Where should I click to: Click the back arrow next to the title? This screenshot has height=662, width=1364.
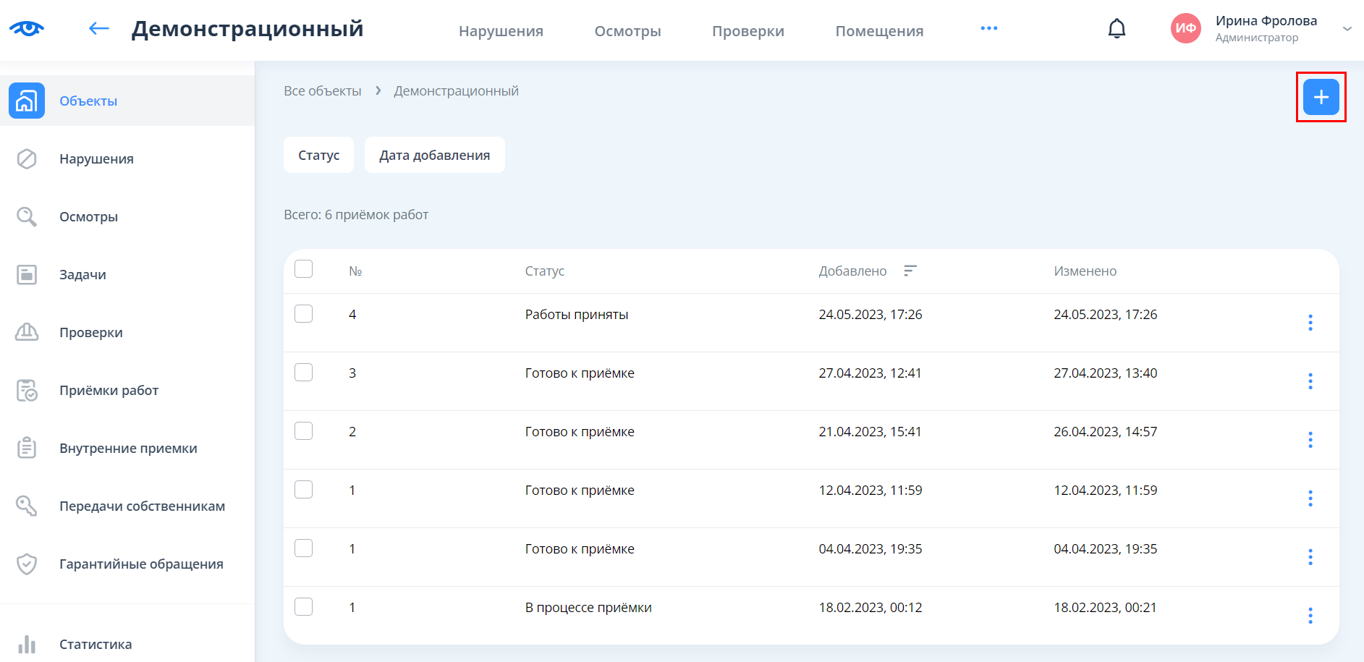click(98, 29)
